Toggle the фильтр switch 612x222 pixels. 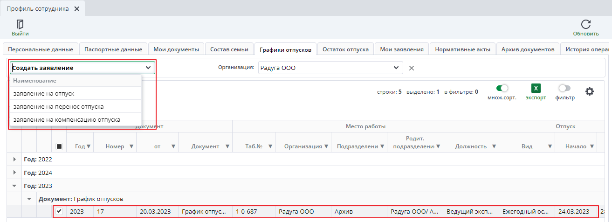click(x=564, y=88)
